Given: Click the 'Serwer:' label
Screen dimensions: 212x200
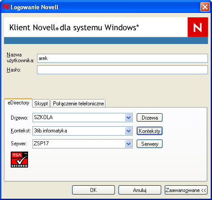Looking at the screenshot, I should click(x=19, y=144).
